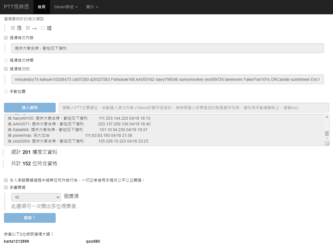Click the zxxz0204 comment row
333x245 pixels.
pyautogui.click(x=78, y=141)
